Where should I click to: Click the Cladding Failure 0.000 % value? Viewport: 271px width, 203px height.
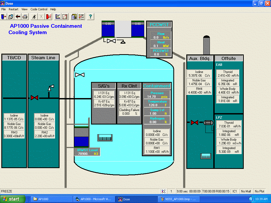(129, 112)
